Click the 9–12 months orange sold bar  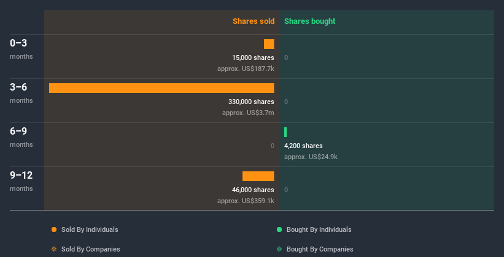coord(258,176)
